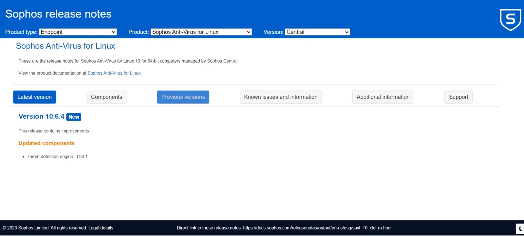Expand the Product selector showing Sophos Anti-Virus for Linux
Viewport: 524px width, 236px height.
(201, 32)
